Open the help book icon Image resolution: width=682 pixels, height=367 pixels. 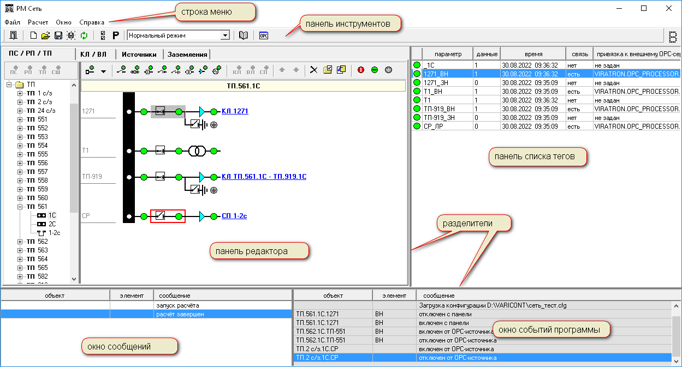tap(243, 35)
